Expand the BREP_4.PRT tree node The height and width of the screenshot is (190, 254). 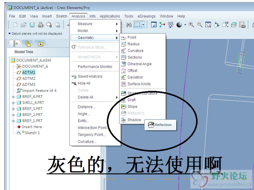click(13, 97)
